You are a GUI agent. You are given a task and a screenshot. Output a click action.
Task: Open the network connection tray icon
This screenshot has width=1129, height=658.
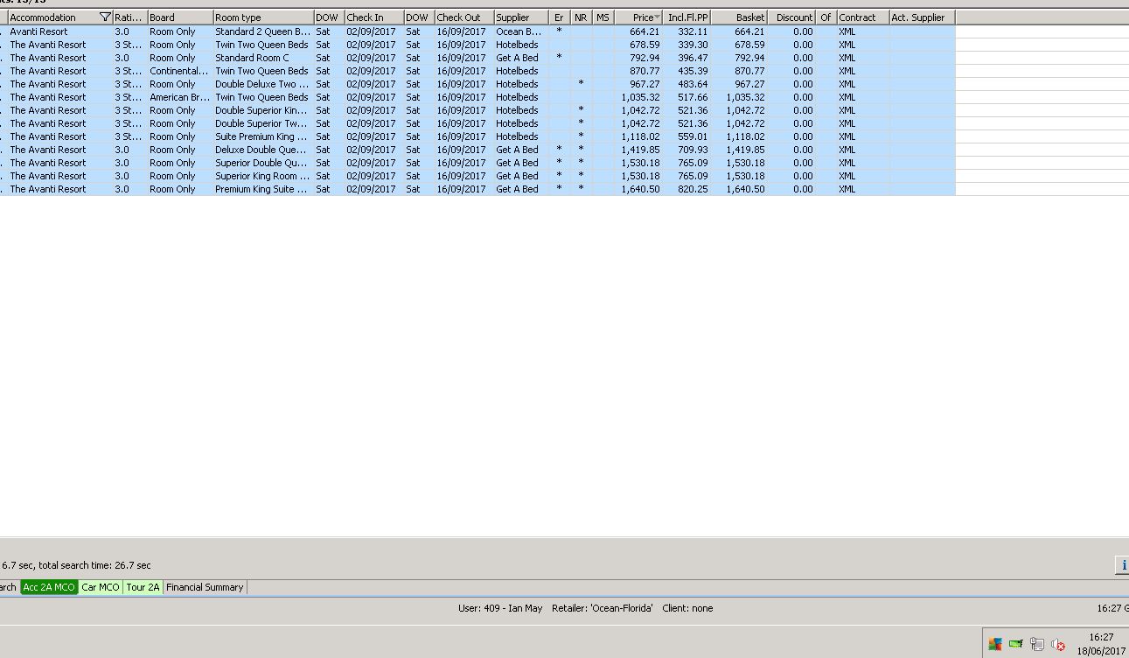pos(1036,645)
